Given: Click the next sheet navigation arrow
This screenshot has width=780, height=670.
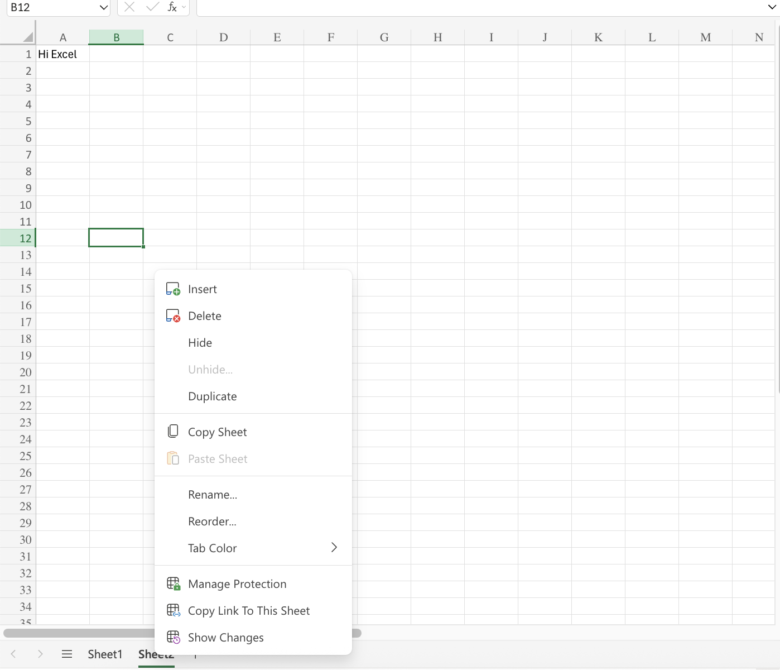Looking at the screenshot, I should coord(40,654).
